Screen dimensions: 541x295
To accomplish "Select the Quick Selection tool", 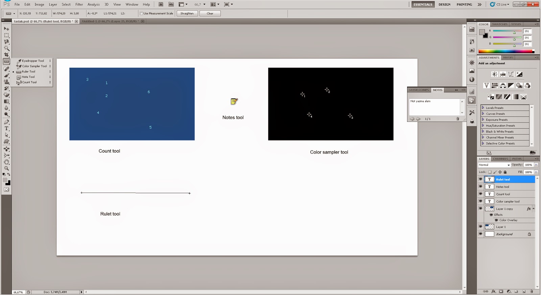I will [x=6, y=48].
